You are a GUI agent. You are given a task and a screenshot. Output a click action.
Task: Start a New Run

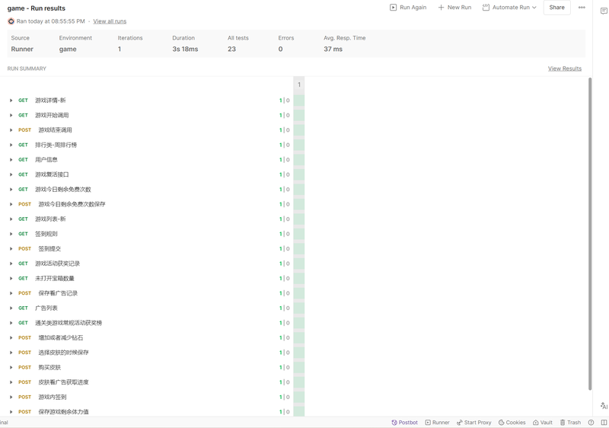[x=454, y=8]
